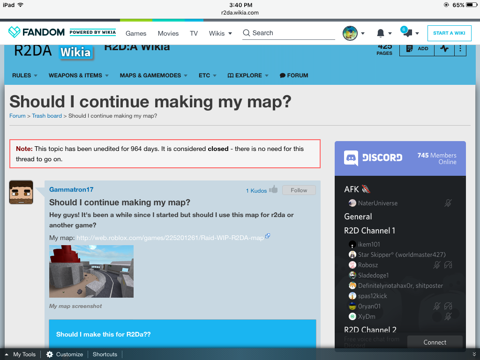Expand the RULES navigation dropdown
This screenshot has height=360, width=480.
[x=36, y=75]
